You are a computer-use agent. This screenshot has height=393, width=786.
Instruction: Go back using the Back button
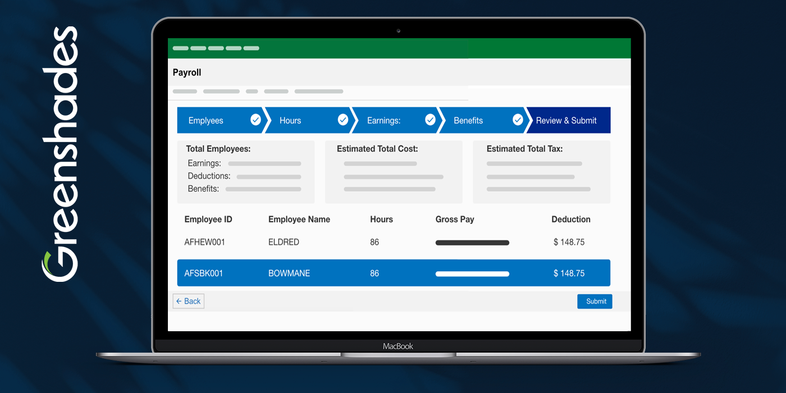[x=188, y=301]
